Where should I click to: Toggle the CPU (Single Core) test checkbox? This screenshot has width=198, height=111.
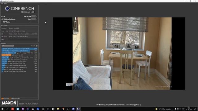[37, 19]
